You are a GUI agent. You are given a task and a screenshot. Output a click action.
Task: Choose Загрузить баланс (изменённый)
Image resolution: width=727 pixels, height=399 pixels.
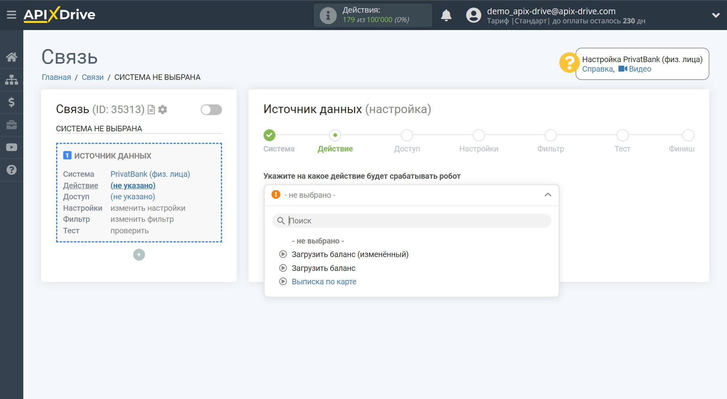350,254
